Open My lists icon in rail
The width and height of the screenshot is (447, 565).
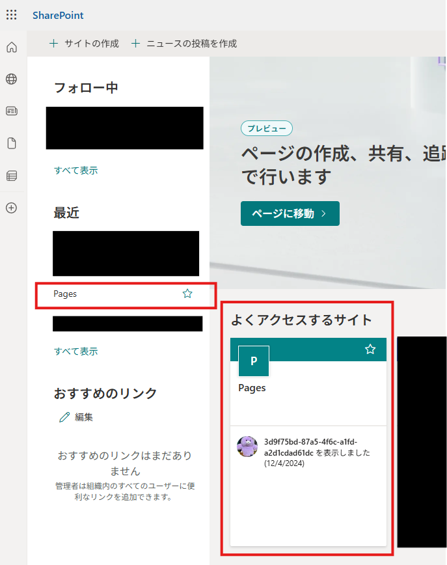click(x=12, y=176)
